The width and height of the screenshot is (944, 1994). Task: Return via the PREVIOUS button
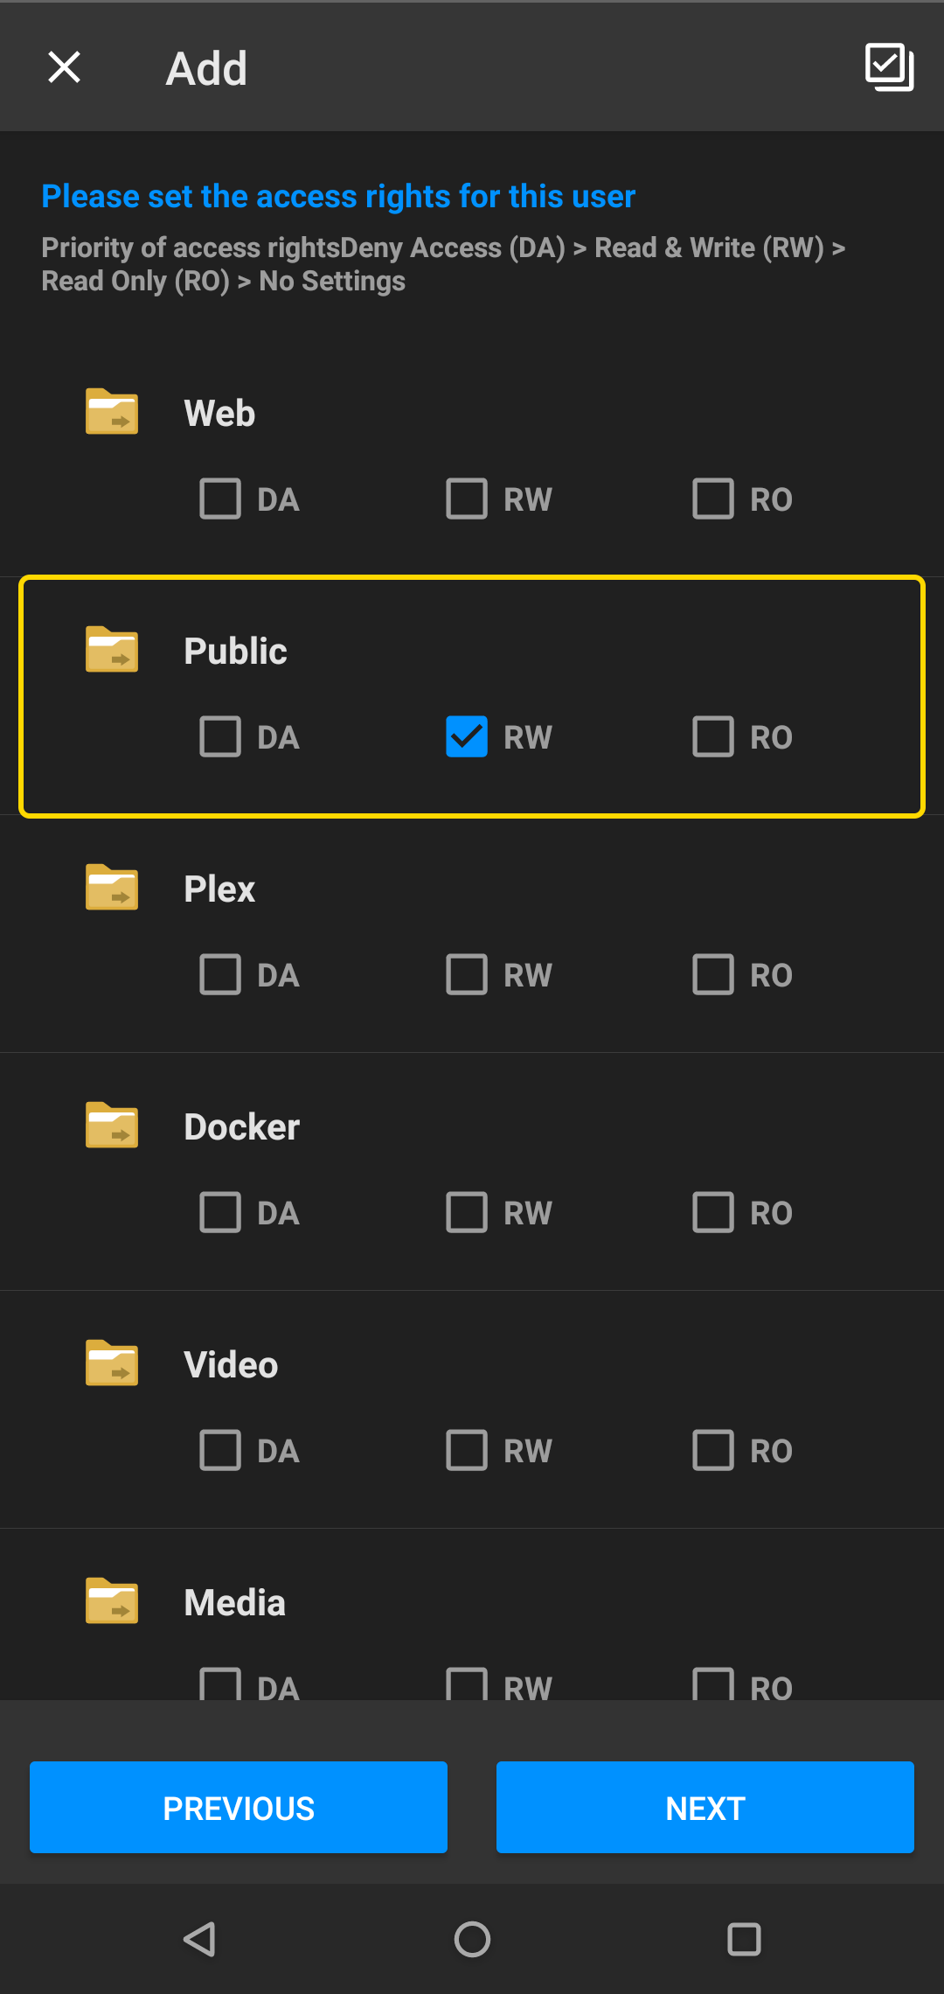pyautogui.click(x=239, y=1807)
